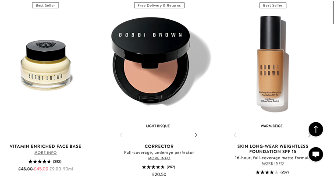Click the foundation four-star rating
The image size is (334, 177).
pos(267,172)
